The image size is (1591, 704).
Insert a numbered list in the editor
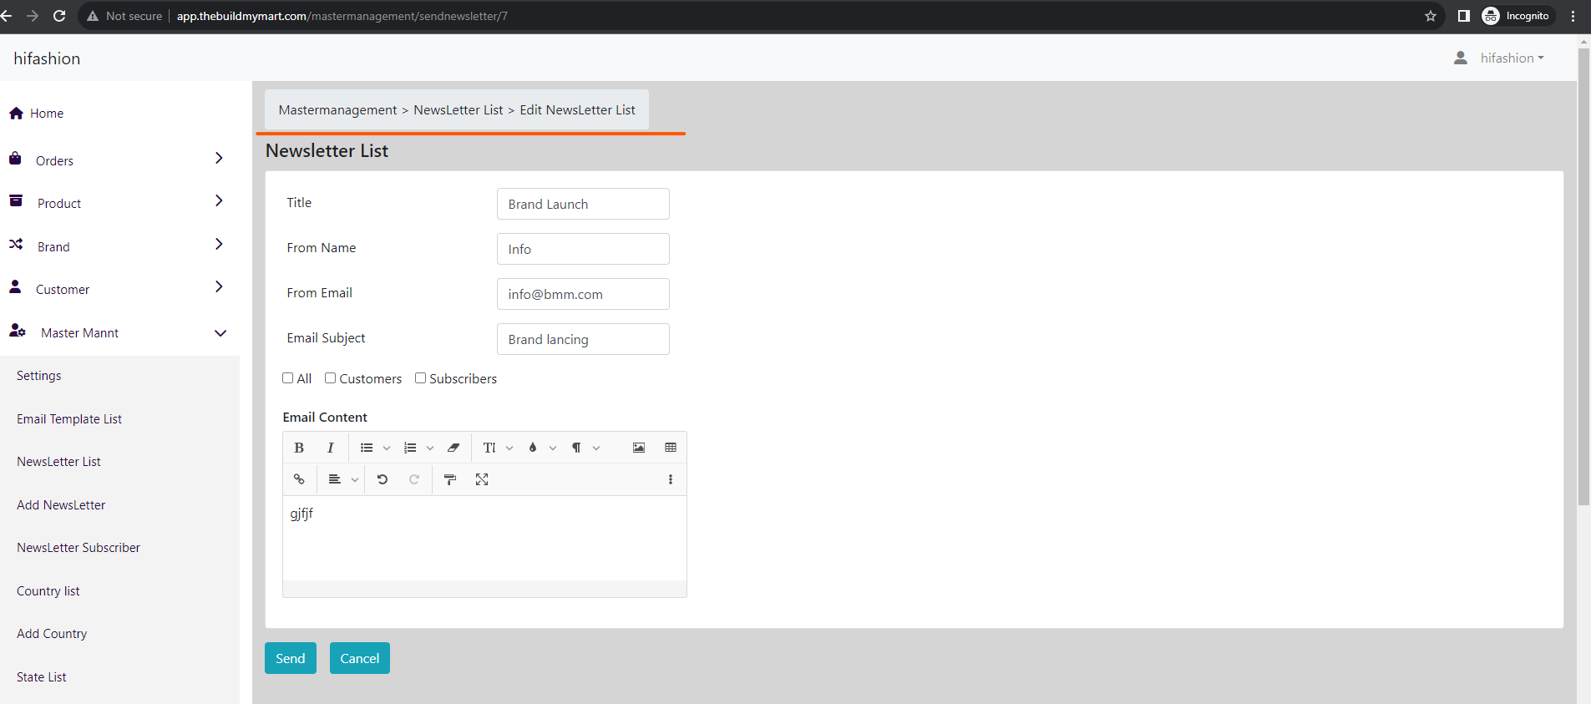(x=410, y=448)
